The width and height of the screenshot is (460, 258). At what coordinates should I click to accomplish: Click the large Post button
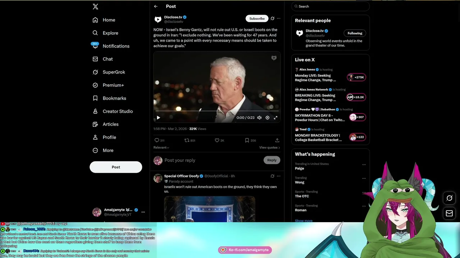pos(116,167)
